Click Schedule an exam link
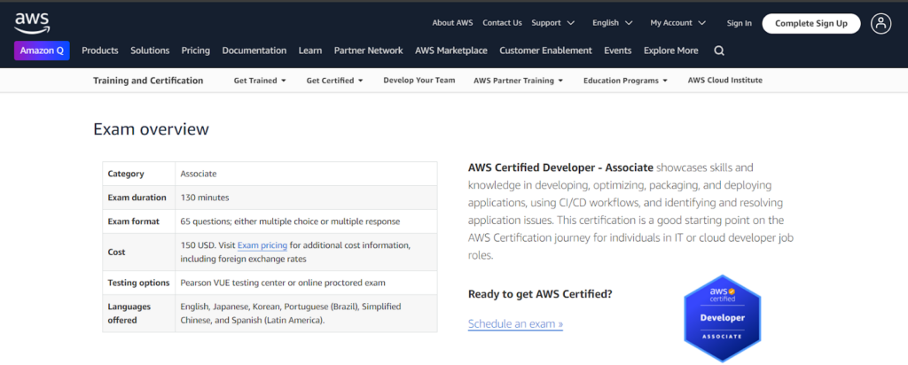 tap(515, 324)
